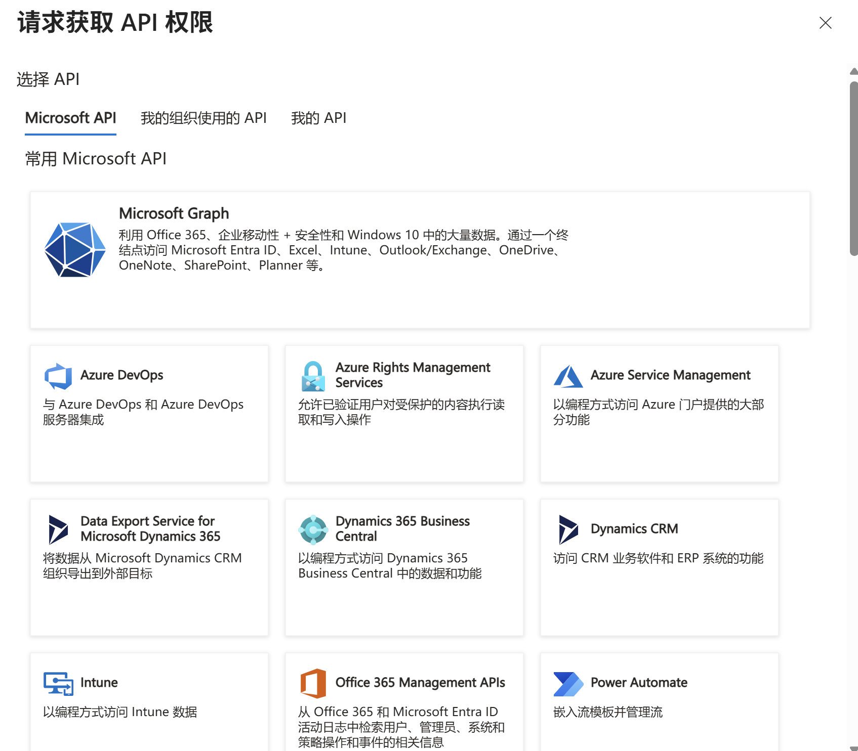Click the Azure DevOps logo icon

click(x=58, y=376)
